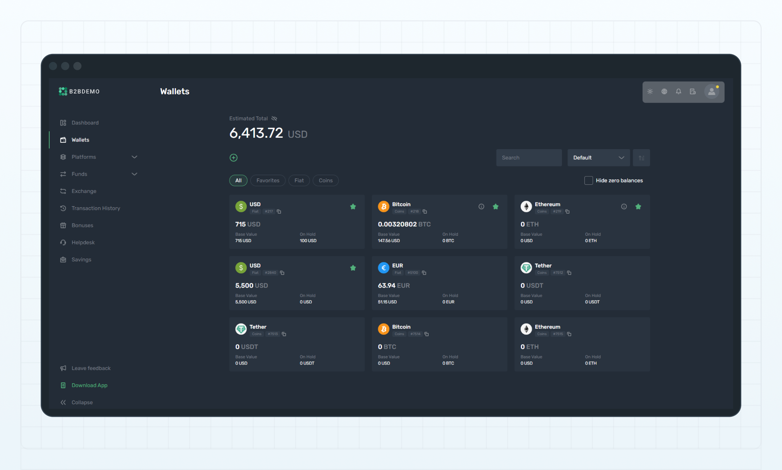
Task: Select the Favorites filter tab
Action: 268,180
